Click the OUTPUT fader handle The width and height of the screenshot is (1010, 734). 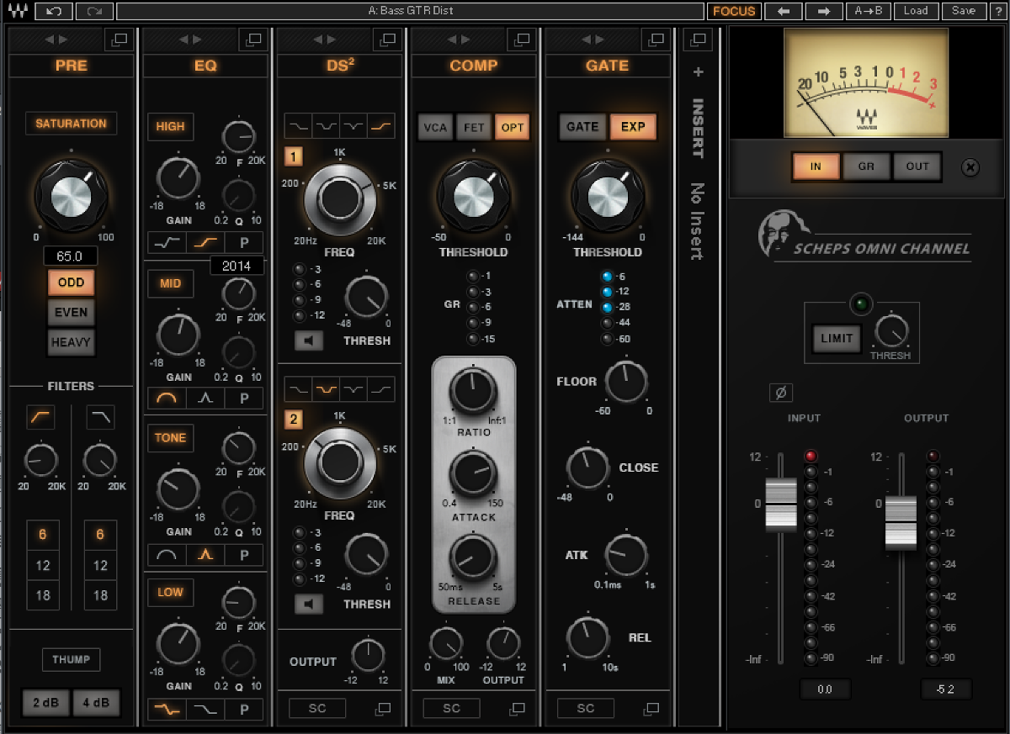click(901, 521)
